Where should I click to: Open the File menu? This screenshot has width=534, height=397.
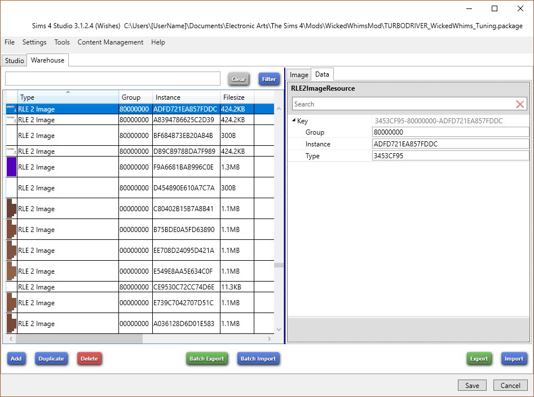(10, 42)
